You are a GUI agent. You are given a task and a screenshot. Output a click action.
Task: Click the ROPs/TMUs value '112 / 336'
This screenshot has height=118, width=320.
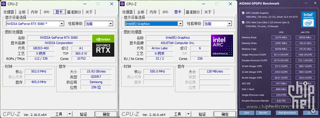(x=41, y=59)
